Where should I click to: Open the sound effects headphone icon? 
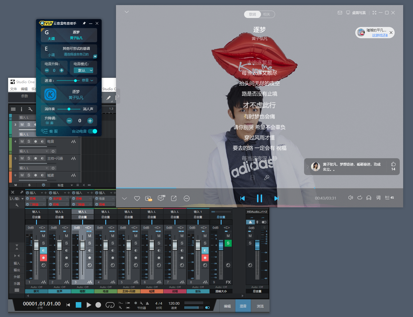click(x=369, y=198)
